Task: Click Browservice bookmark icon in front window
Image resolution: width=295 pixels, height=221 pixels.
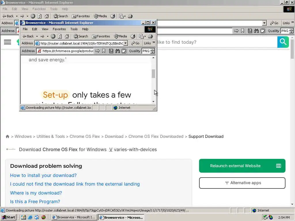Action: [x=104, y=51]
